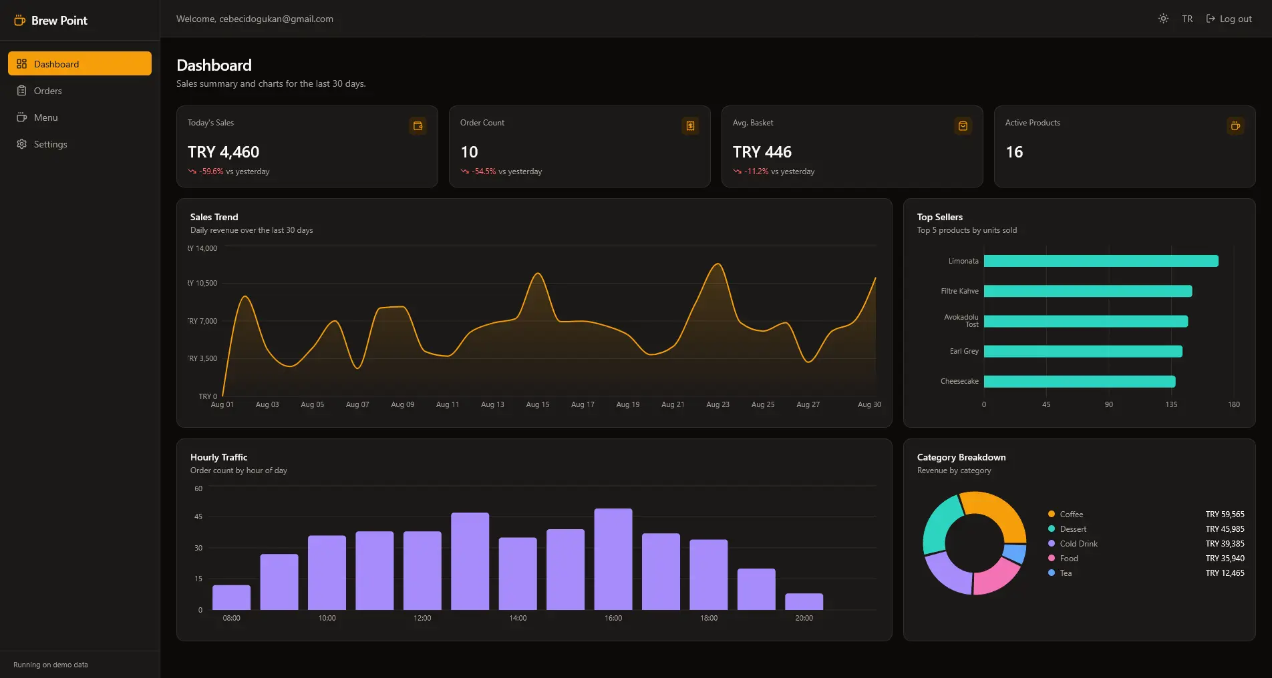Click the Dashboard grid icon in sidebar
Viewport: 1272px width, 678px height.
(x=21, y=63)
